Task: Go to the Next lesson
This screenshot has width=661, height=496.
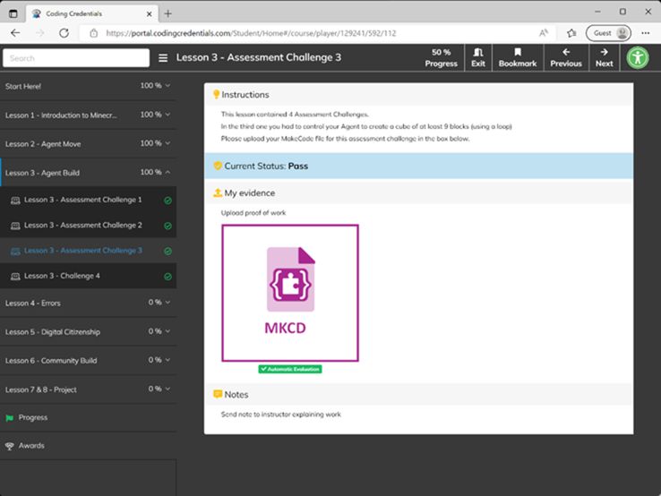Action: (x=604, y=57)
